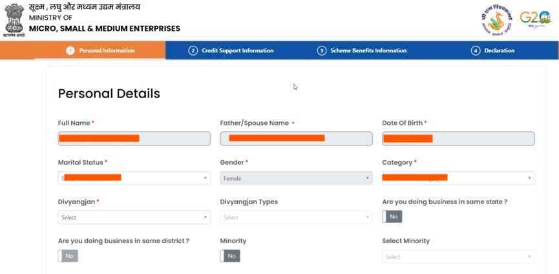Click the Date Of Birth field
This screenshot has height=274, width=559.
pyautogui.click(x=458, y=138)
